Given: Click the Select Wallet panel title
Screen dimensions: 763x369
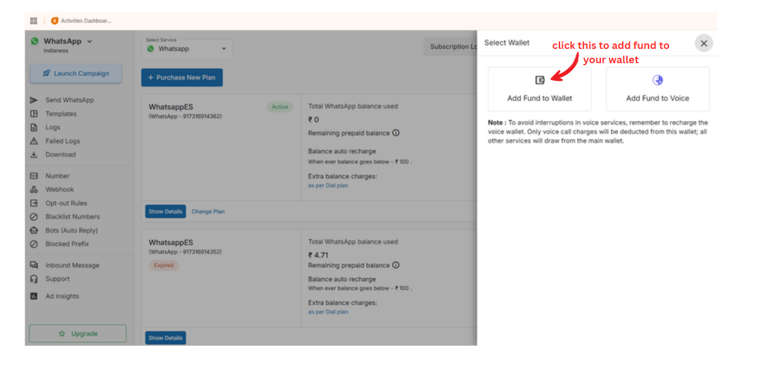Looking at the screenshot, I should tap(507, 43).
